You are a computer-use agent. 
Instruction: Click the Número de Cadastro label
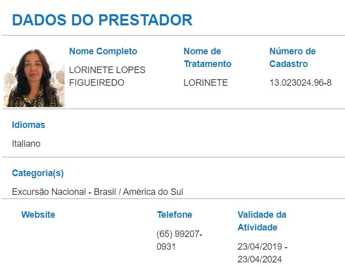pos(293,57)
